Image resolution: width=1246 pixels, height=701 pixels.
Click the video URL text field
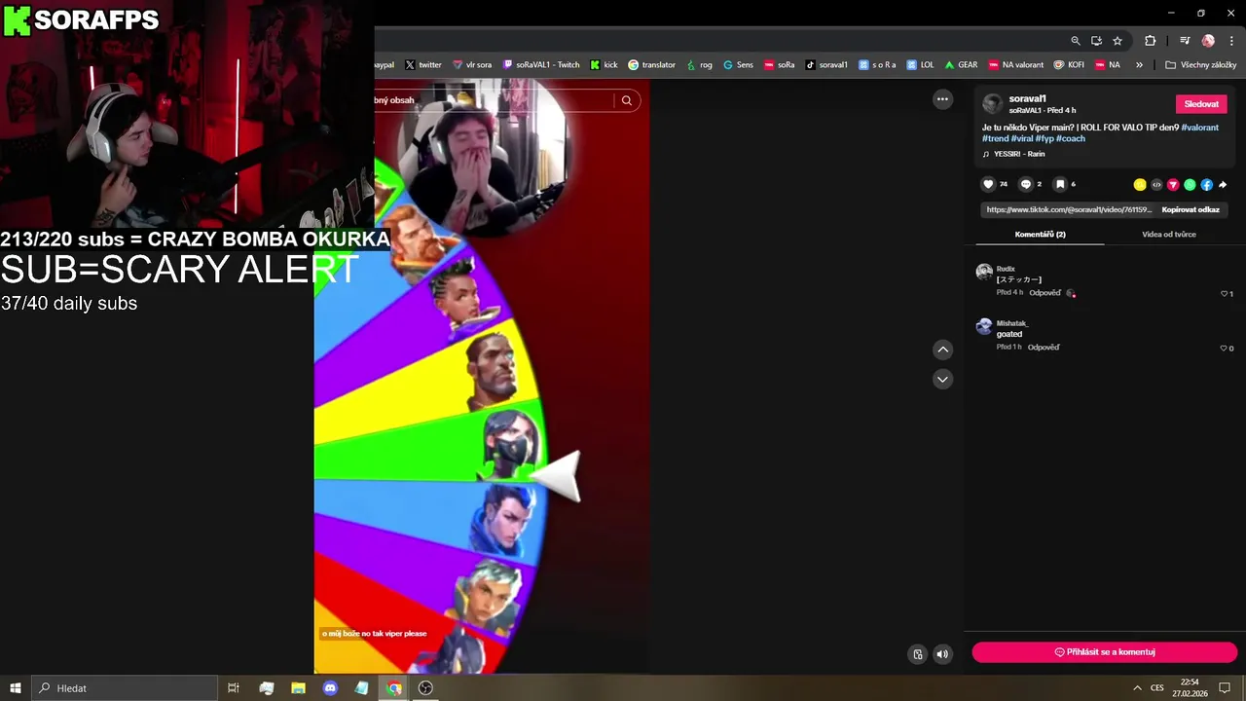(1068, 209)
